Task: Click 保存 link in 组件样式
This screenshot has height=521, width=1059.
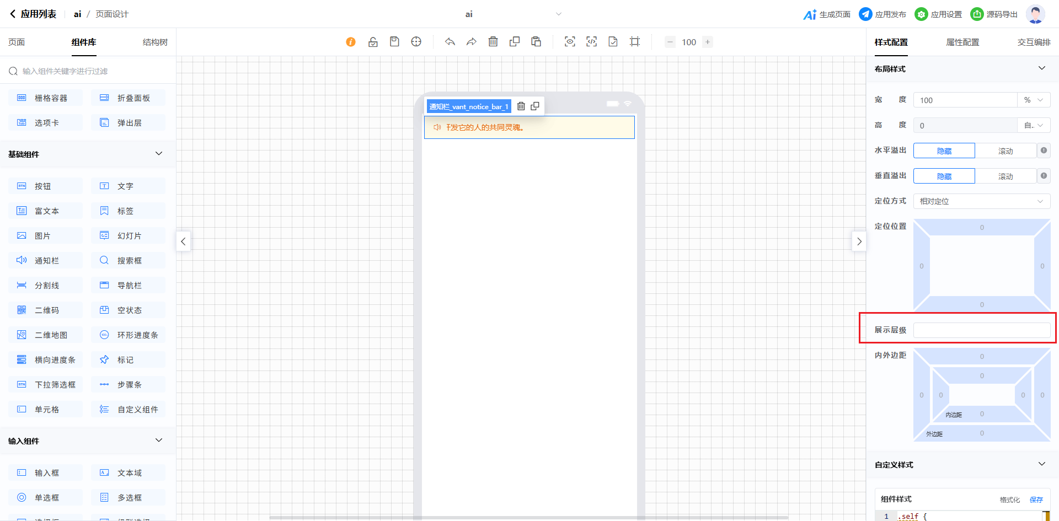Action: coord(1036,499)
